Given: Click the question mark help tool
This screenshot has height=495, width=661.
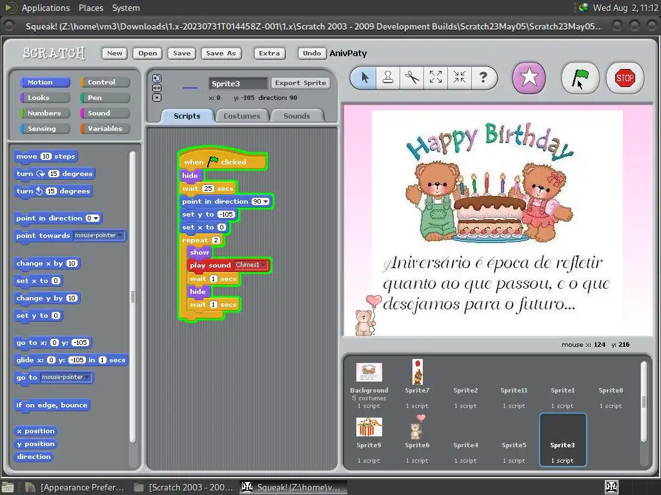Looking at the screenshot, I should [483, 77].
